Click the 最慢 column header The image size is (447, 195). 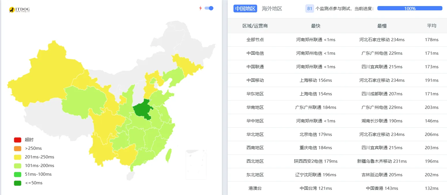tap(382, 26)
